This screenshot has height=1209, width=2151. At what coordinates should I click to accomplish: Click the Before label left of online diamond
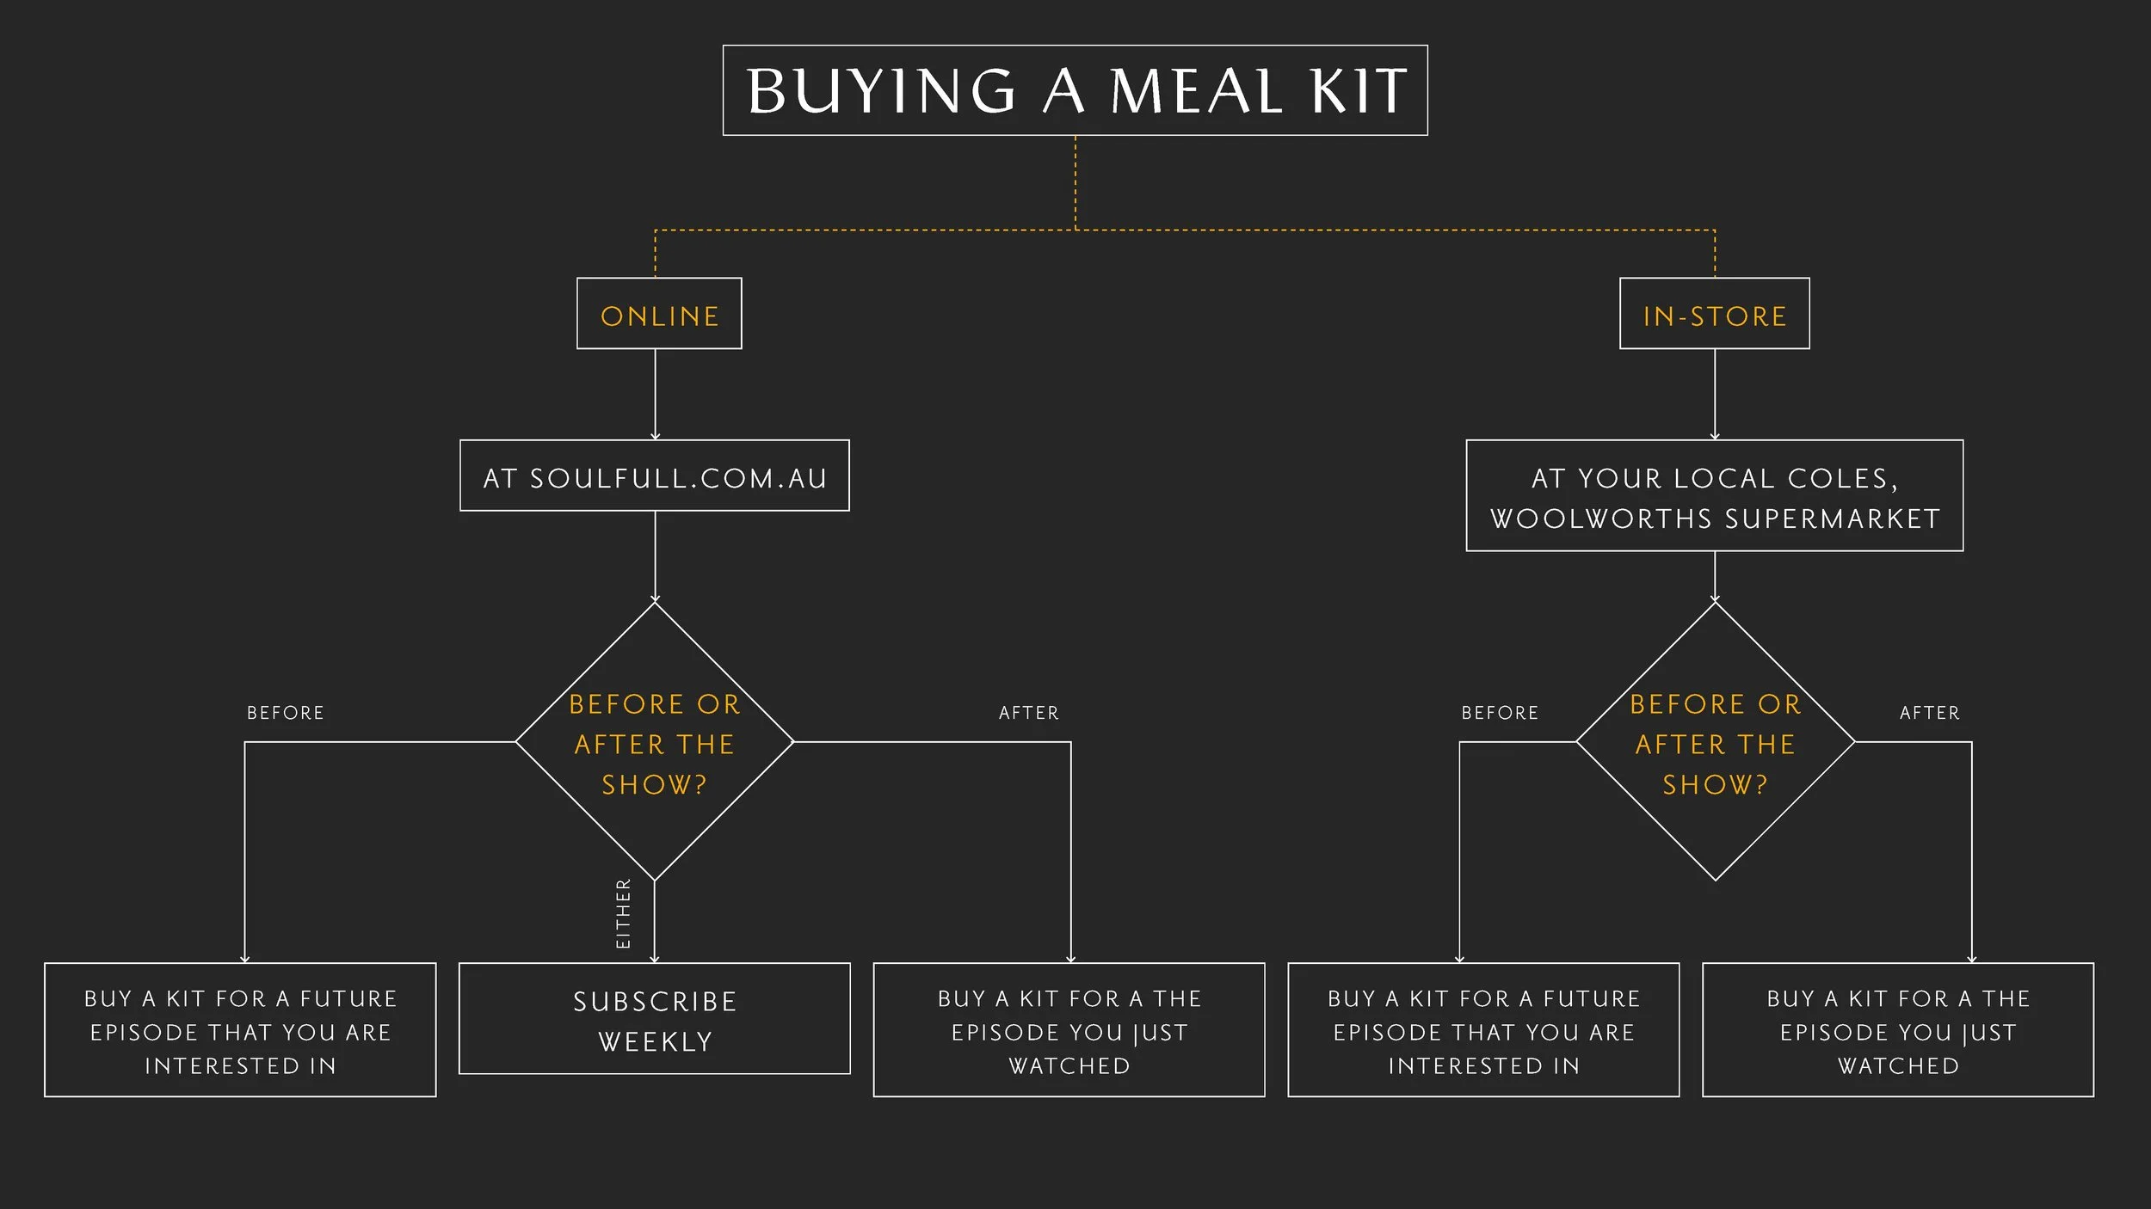tap(286, 713)
